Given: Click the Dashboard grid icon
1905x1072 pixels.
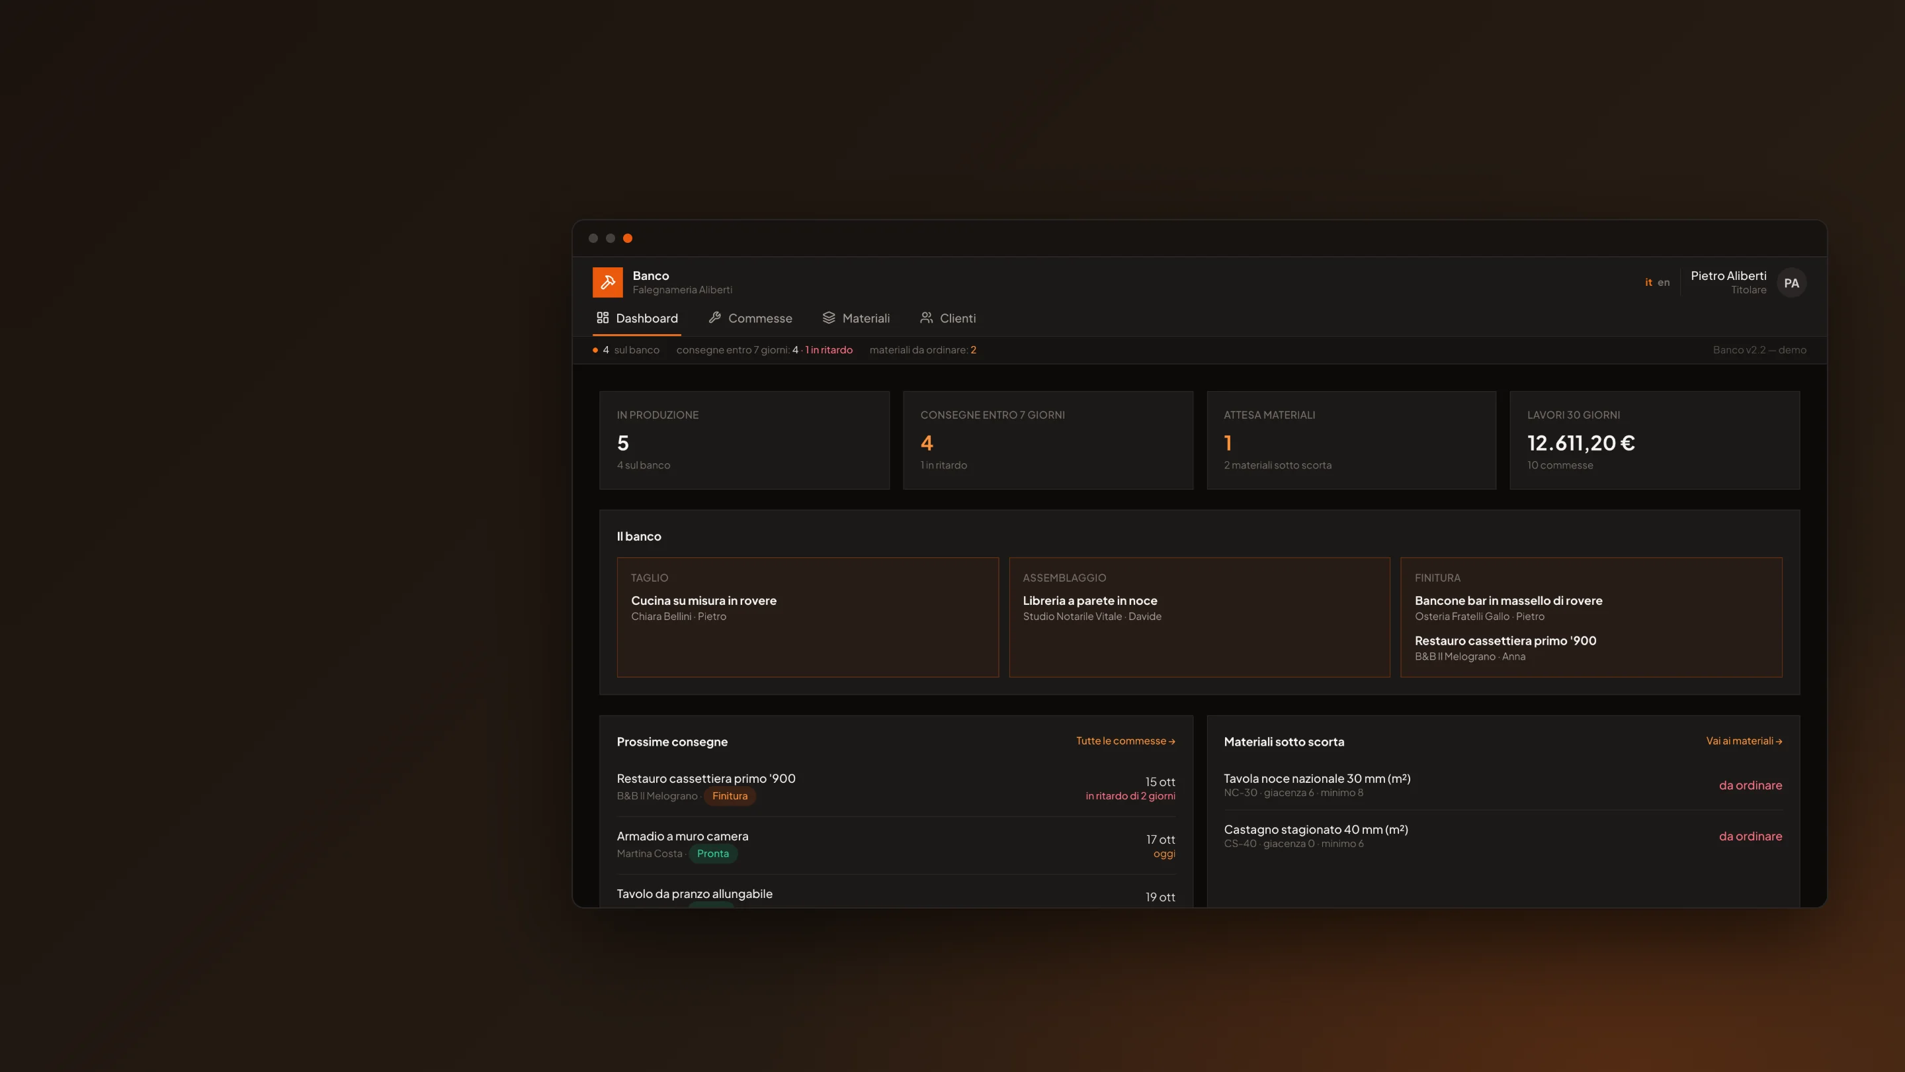Looking at the screenshot, I should coord(603,318).
